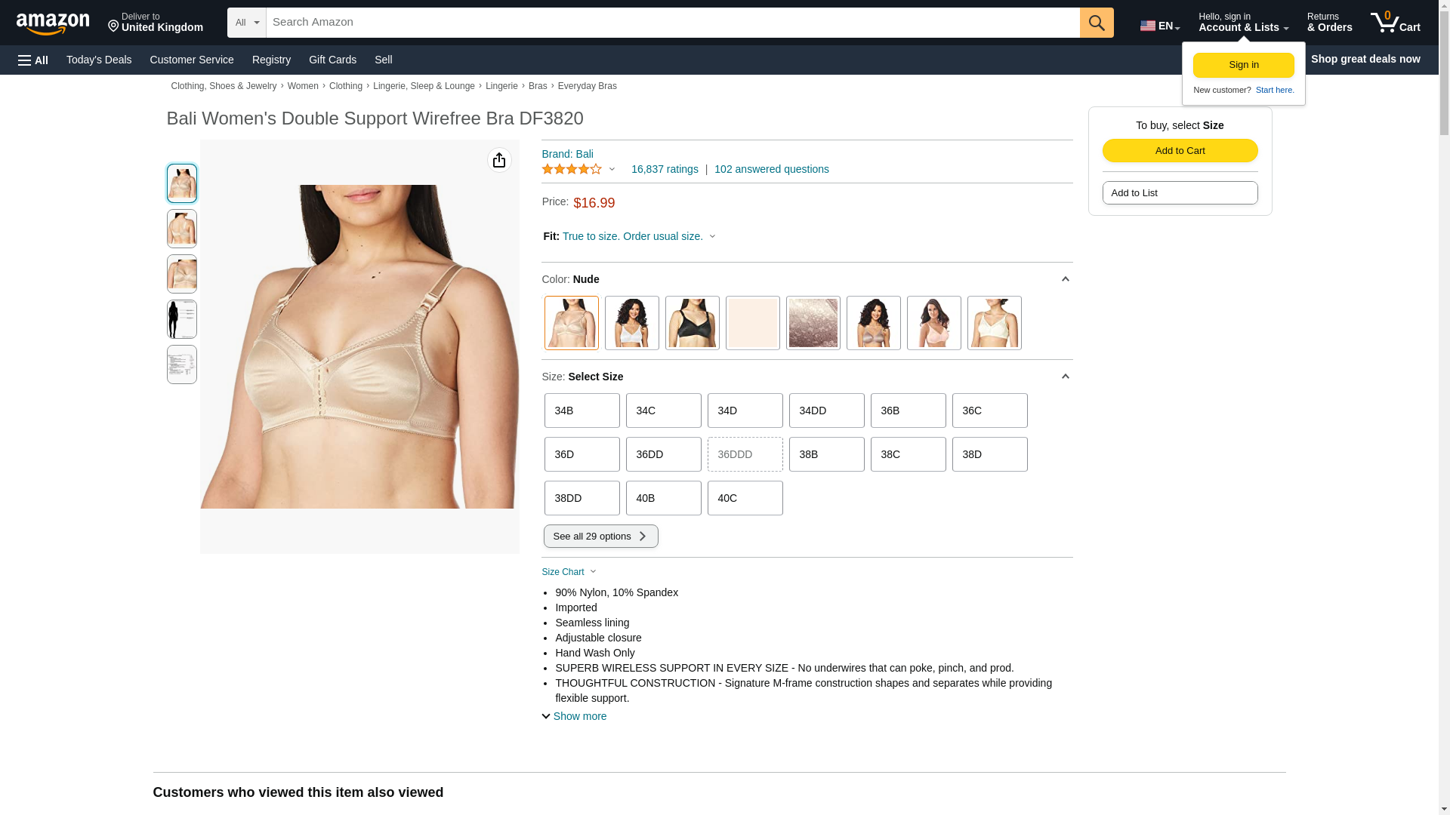
Task: Select size 40C
Action: (745, 498)
